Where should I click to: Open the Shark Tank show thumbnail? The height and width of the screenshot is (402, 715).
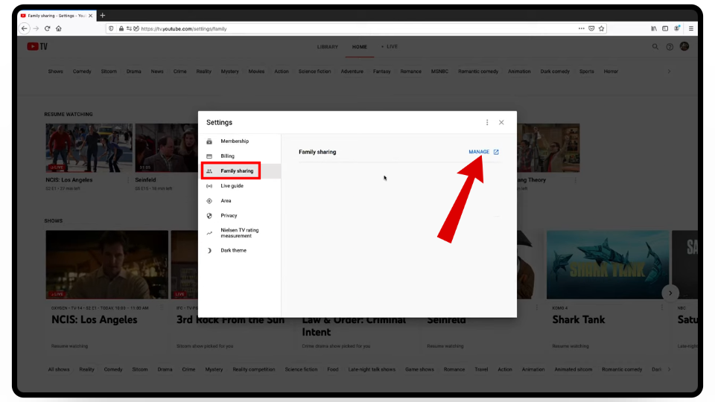608,265
